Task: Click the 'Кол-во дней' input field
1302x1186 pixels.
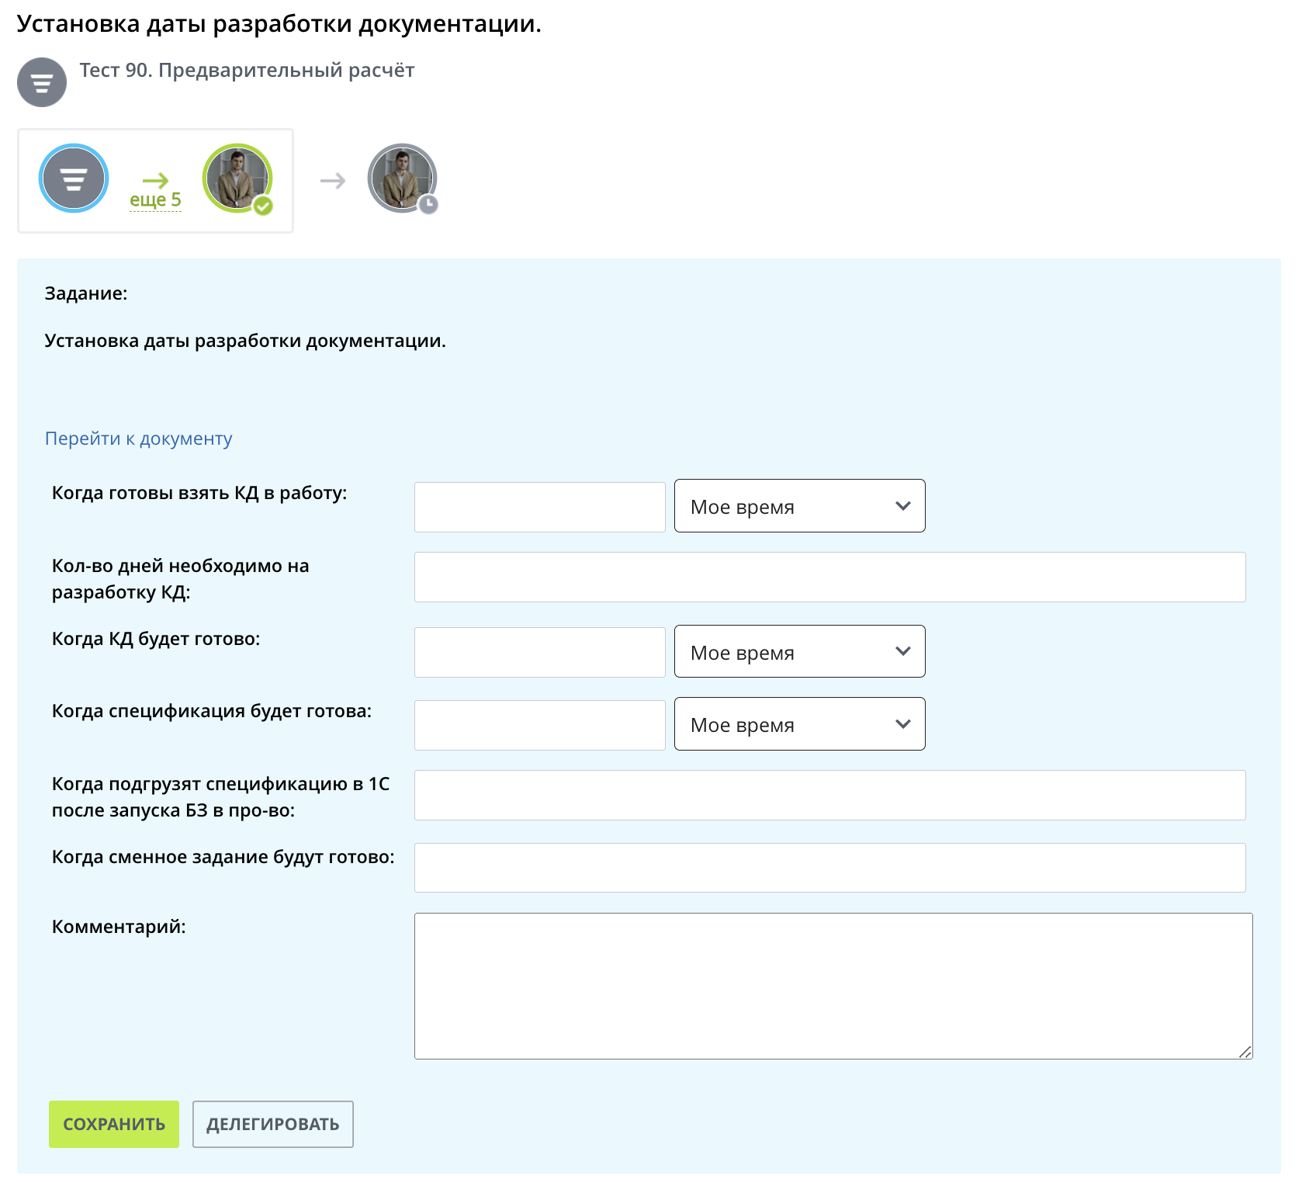Action: click(x=829, y=577)
